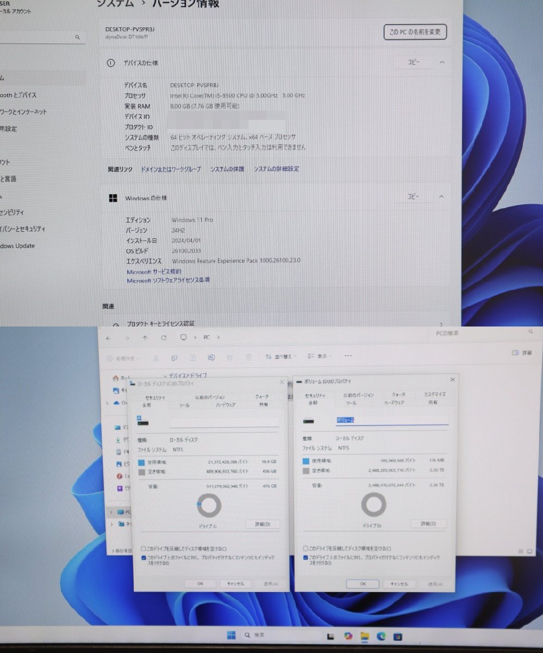Click コピー button for Windows の仕様
Viewport: 543px width, 653px height.
pos(414,196)
